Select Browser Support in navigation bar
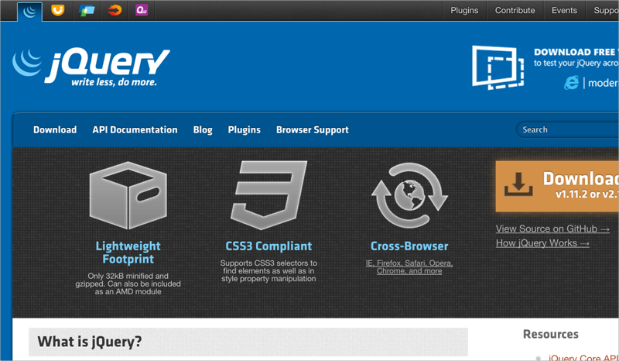Image resolution: width=619 pixels, height=361 pixels. [x=312, y=130]
